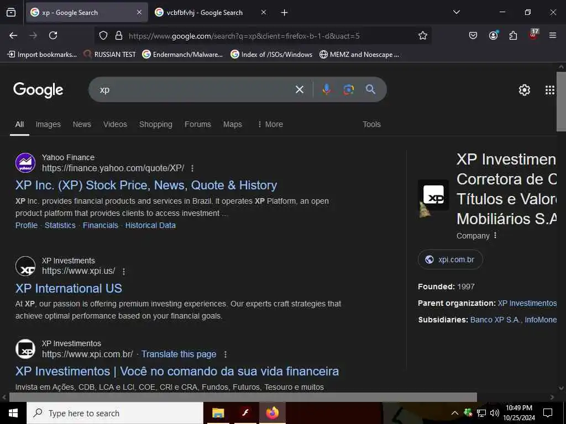
Task: Open more options beside Company label
Action: (495, 235)
